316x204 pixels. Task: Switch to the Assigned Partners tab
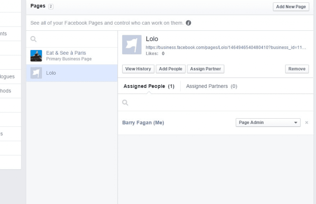(x=211, y=86)
